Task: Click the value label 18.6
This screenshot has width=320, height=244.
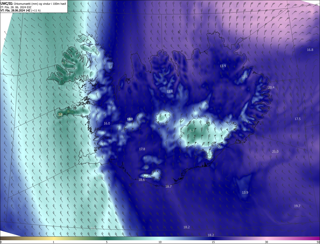Action: coord(141,180)
